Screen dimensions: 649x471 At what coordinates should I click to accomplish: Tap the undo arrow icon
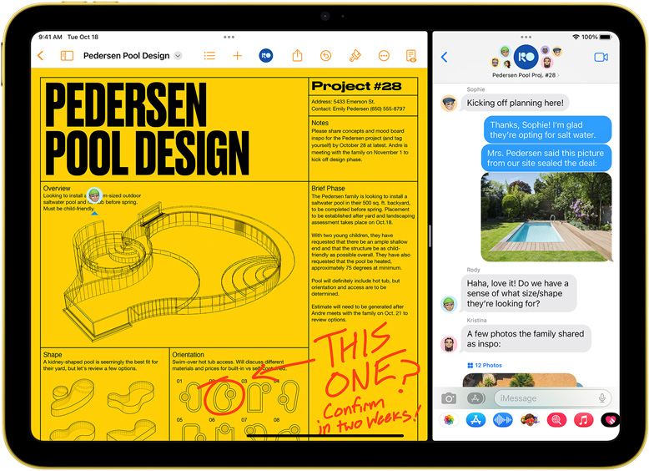tap(325, 55)
